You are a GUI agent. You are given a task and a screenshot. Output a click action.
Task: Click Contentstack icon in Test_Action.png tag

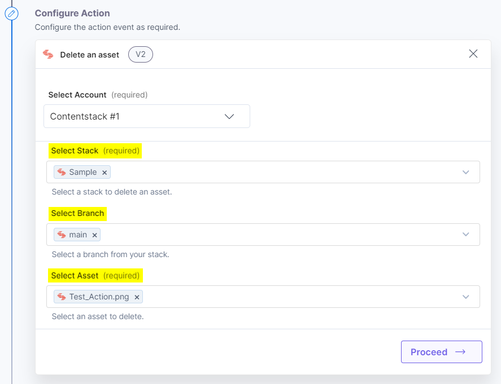coord(62,297)
